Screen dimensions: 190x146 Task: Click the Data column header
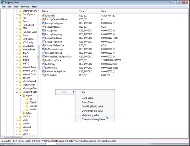(x=104, y=11)
